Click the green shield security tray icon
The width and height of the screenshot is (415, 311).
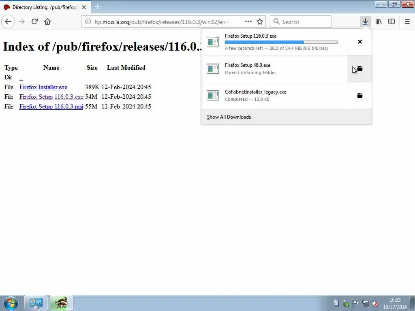pyautogui.click(x=346, y=304)
